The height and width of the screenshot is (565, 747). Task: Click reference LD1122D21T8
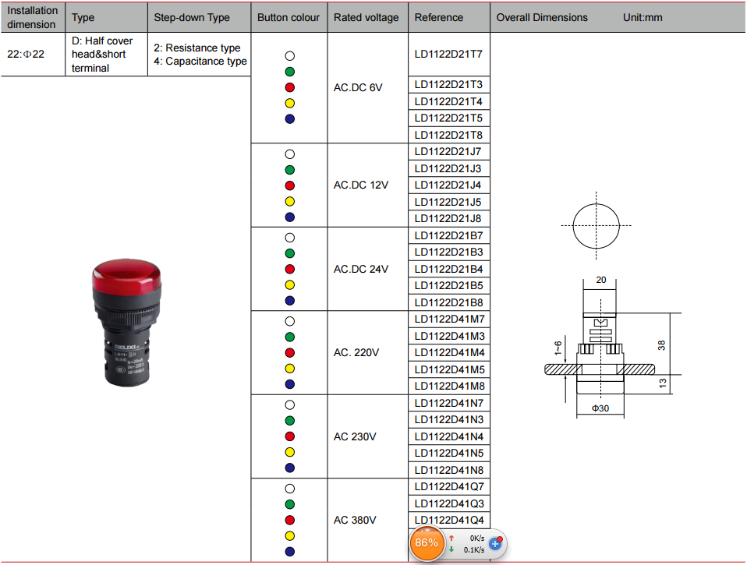coord(448,135)
